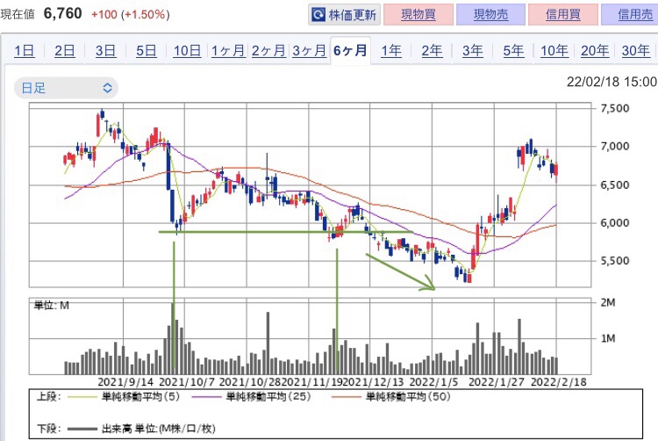Screen dimensions: 658x441
Task: Click the 信用買 button
Action: coord(564,15)
